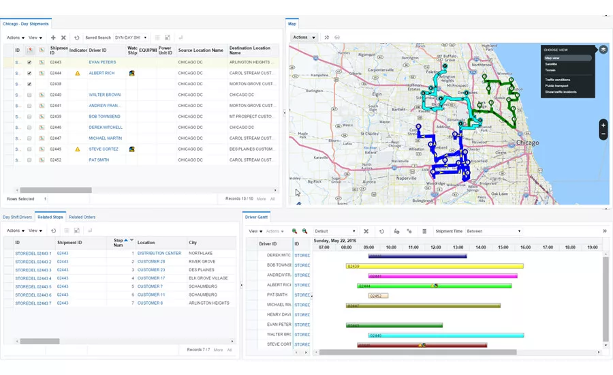
Task: Click the detach icon in Related Stops toolbar
Action: pos(76,230)
